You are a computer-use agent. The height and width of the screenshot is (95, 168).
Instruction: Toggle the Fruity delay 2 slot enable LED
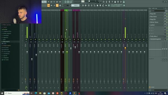point(167,36)
